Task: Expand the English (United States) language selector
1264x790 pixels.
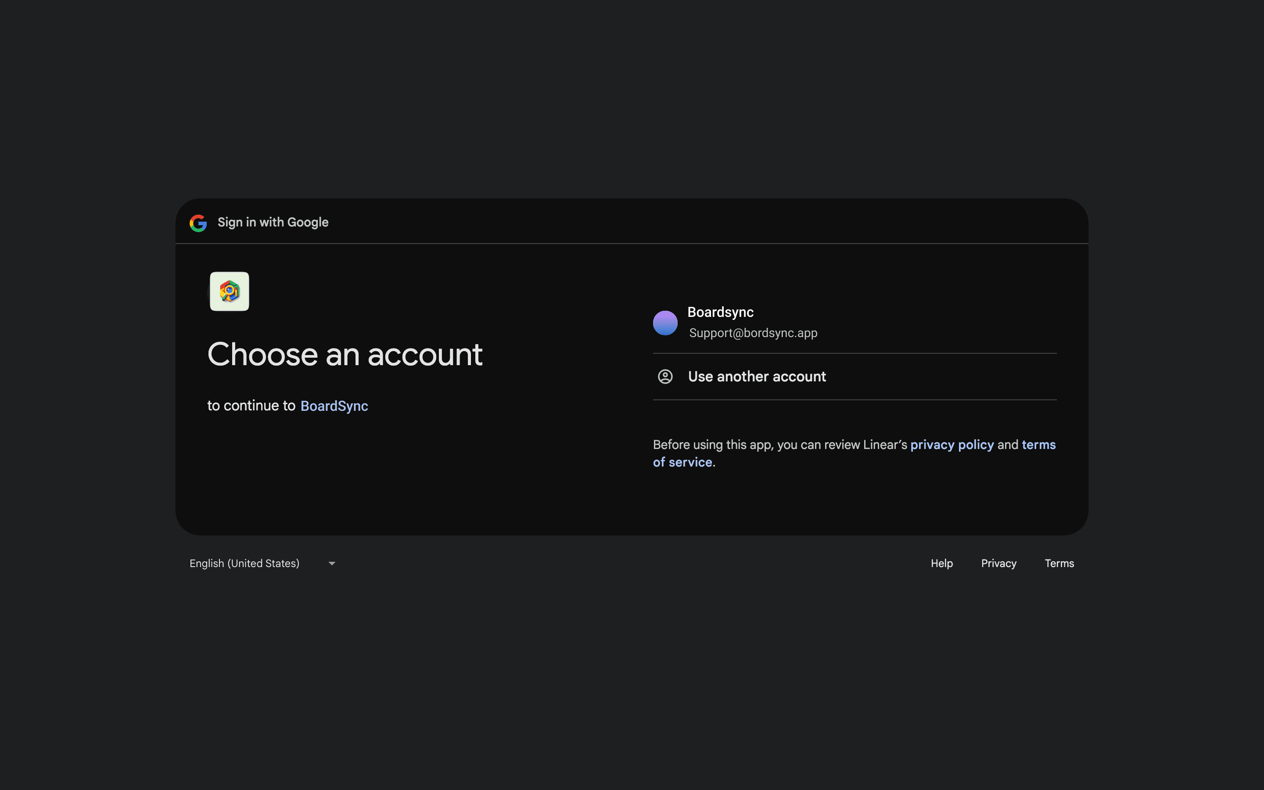Action: [244, 563]
